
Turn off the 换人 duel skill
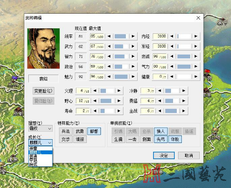[161, 131]
